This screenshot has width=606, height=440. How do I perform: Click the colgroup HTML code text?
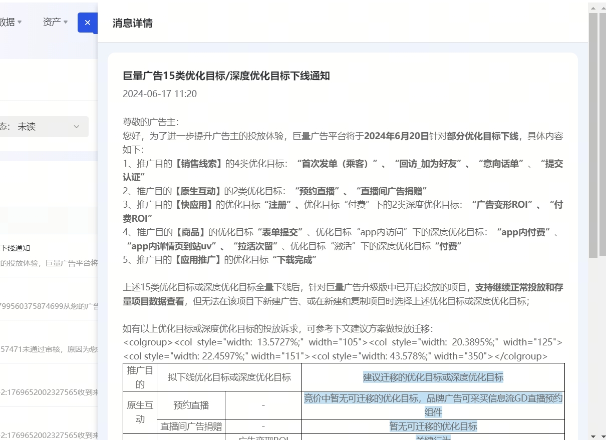(x=343, y=349)
